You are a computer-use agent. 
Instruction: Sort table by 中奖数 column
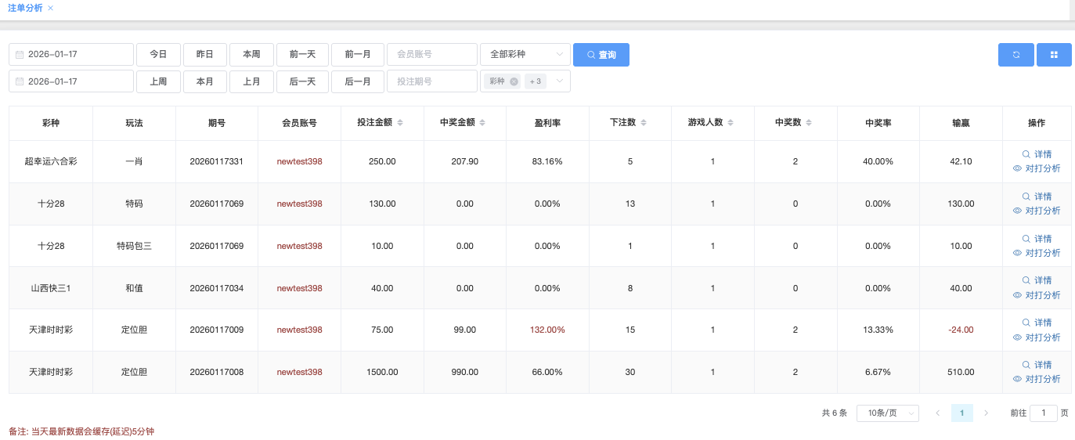coord(809,123)
